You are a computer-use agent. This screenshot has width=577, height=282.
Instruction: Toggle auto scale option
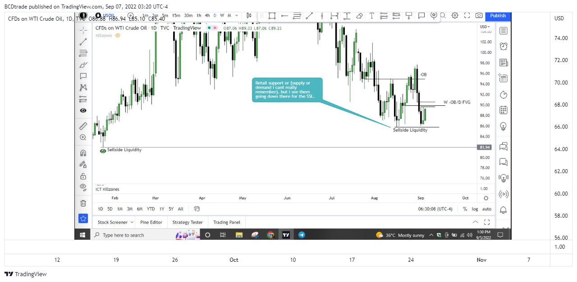[487, 209]
